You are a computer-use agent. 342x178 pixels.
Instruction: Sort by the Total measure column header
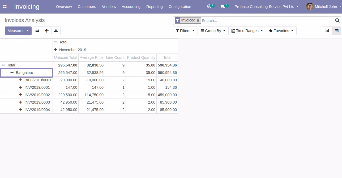point(167,57)
